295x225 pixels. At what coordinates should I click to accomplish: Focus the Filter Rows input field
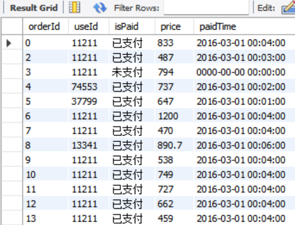(x=206, y=7)
